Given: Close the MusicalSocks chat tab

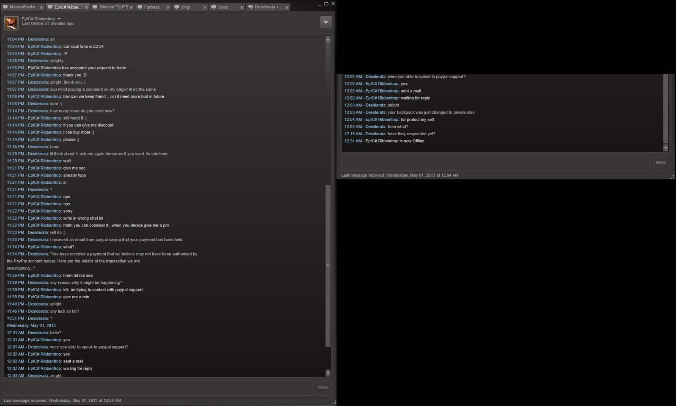Looking at the screenshot, I should 41,8.
